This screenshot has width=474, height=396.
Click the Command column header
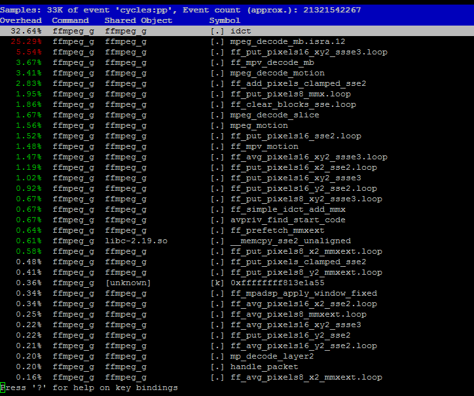[x=71, y=20]
